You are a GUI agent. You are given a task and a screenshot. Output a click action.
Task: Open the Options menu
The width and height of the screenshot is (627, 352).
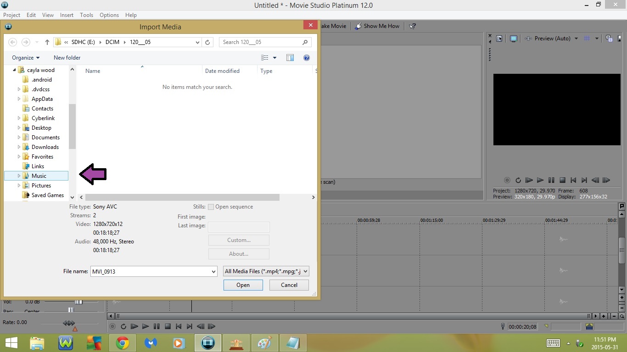click(109, 15)
